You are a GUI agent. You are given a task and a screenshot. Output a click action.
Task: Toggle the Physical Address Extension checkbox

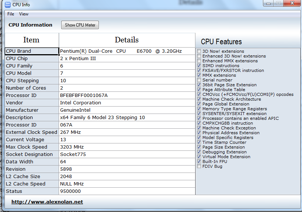[199, 133]
